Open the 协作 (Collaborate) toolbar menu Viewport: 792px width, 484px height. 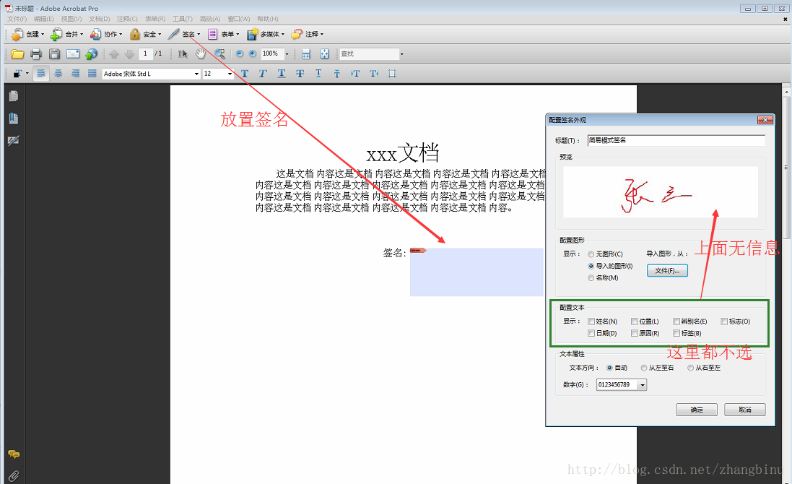pyautogui.click(x=106, y=35)
